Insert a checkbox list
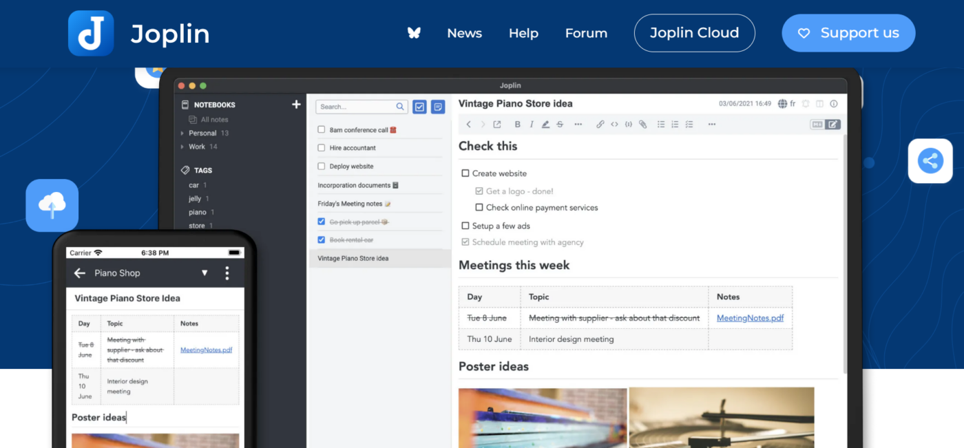 (x=689, y=125)
